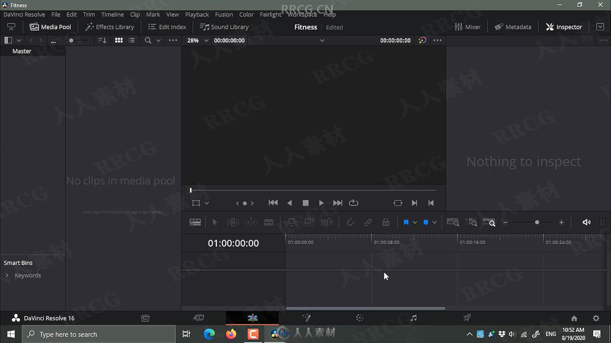Click the 01:00:00:00 timeline timecode field
This screenshot has width=611, height=343.
[x=233, y=243]
